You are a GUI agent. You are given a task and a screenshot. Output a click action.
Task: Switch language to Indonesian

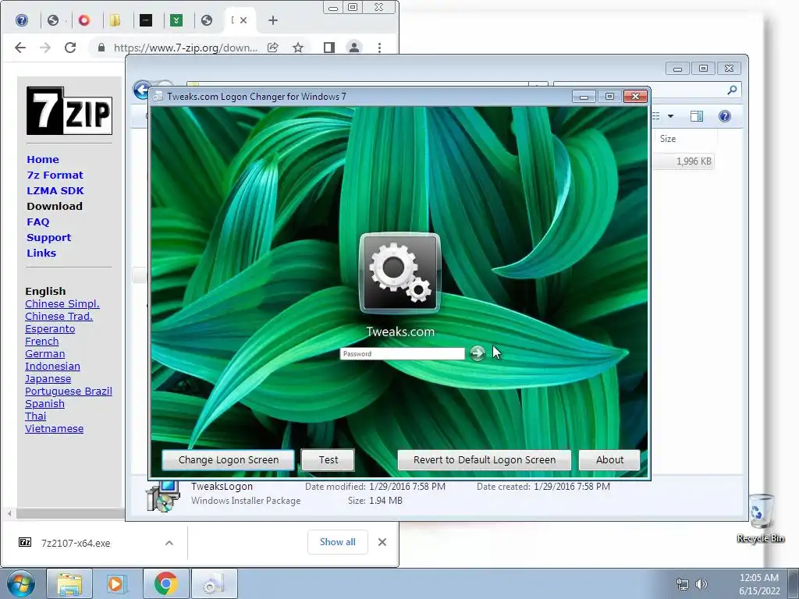(52, 367)
